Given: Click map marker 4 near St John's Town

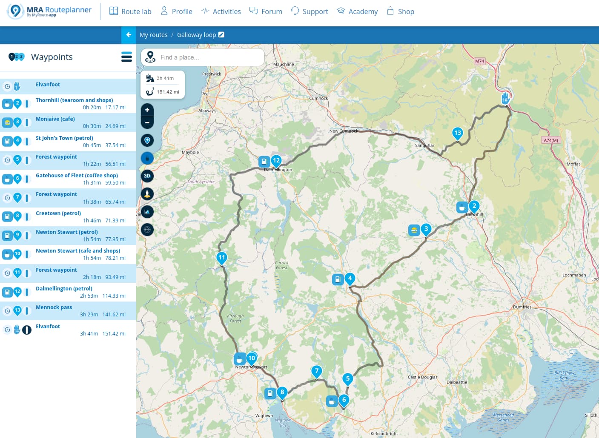Looking at the screenshot, I should point(350,279).
